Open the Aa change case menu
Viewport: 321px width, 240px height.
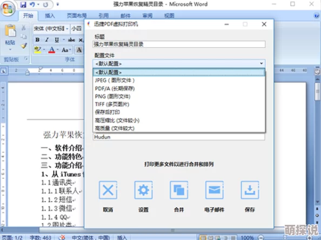coord(66,50)
